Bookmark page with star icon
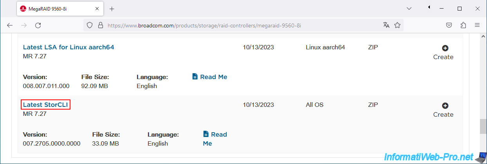The height and width of the screenshot is (164, 487). pos(397,25)
